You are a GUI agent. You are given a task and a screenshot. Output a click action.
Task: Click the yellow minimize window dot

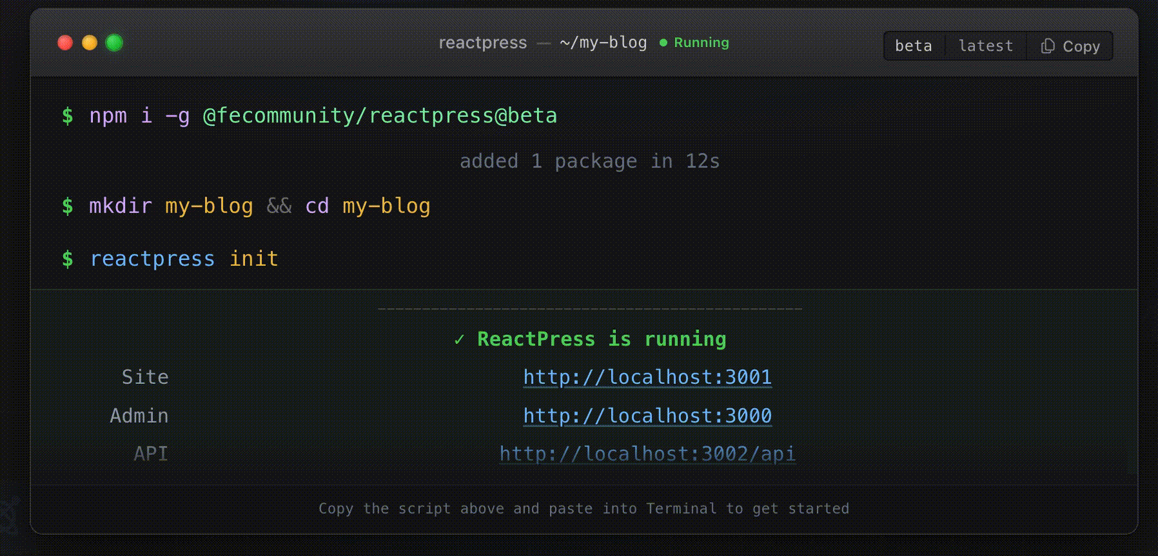tap(90, 43)
